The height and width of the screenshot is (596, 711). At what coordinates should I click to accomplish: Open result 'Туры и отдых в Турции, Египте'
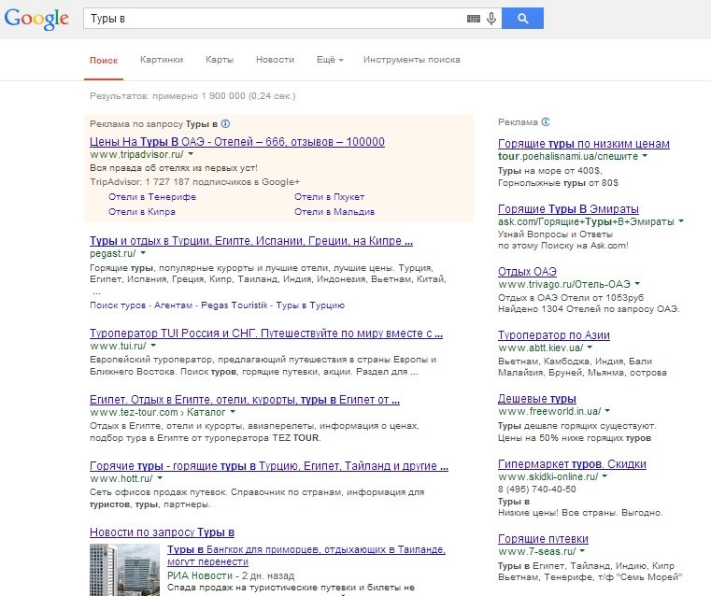tap(251, 241)
